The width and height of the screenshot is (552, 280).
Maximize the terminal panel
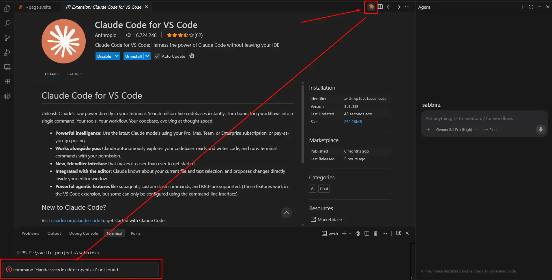pos(398,233)
